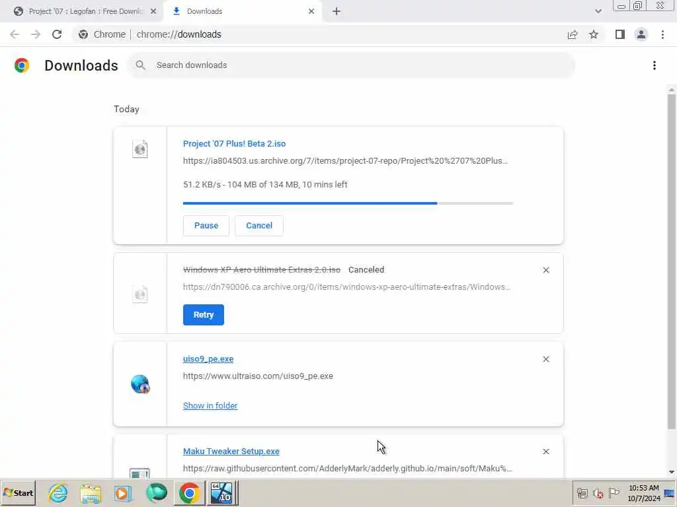The width and height of the screenshot is (677, 507).
Task: Open the Chrome three-dot menu in toolbar
Action: point(662,34)
